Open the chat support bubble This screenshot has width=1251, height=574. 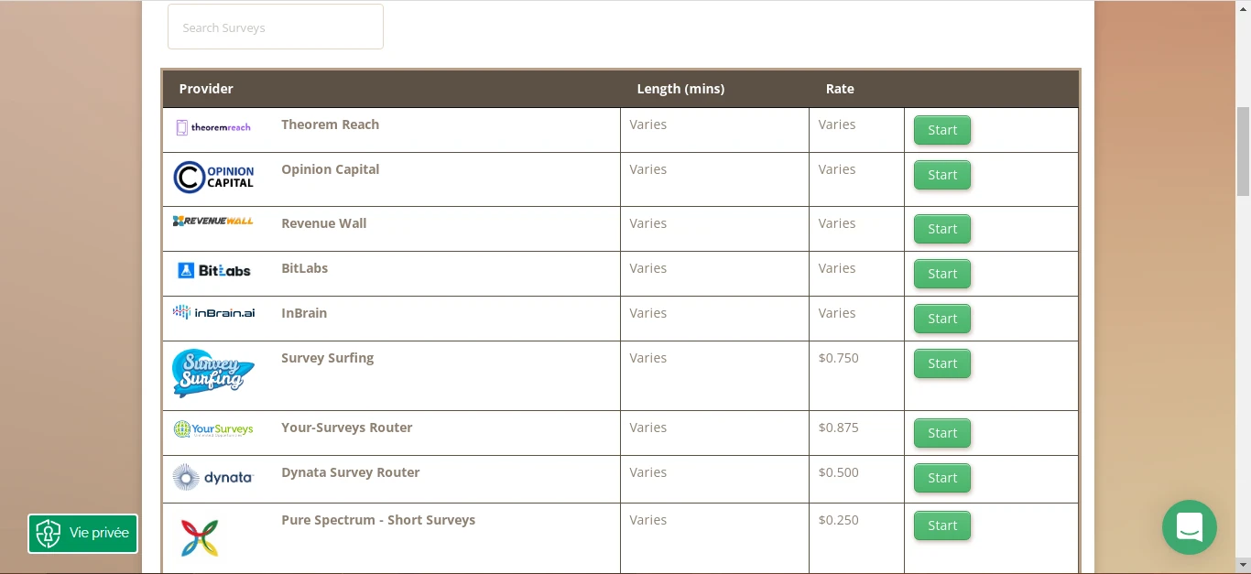[x=1190, y=527]
